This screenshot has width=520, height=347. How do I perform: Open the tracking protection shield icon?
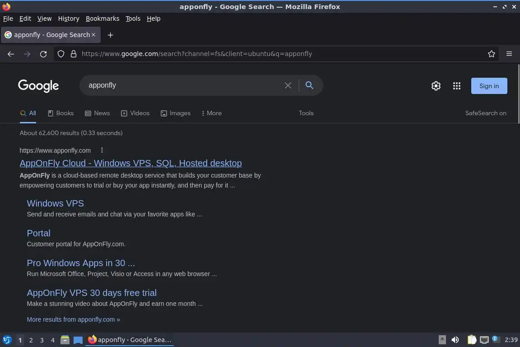pyautogui.click(x=60, y=54)
